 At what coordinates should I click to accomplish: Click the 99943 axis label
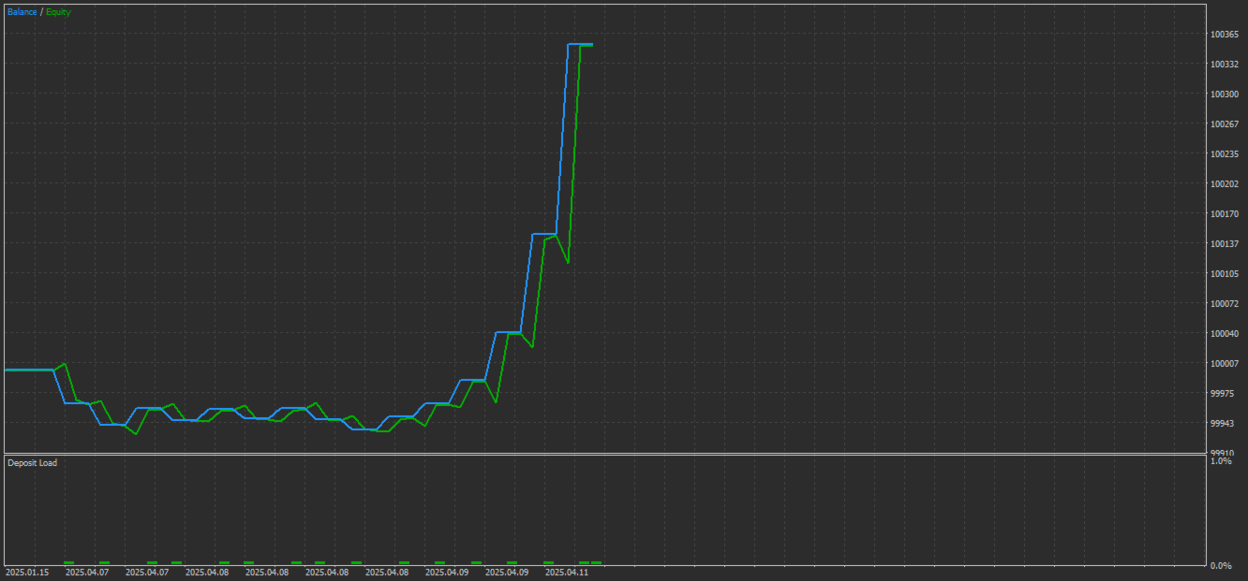tap(1222, 424)
